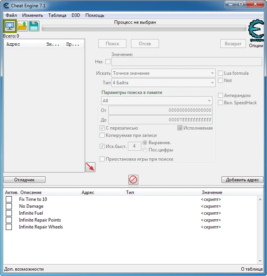Click О таблице in status bar
The image size is (267, 276).
[252, 269]
